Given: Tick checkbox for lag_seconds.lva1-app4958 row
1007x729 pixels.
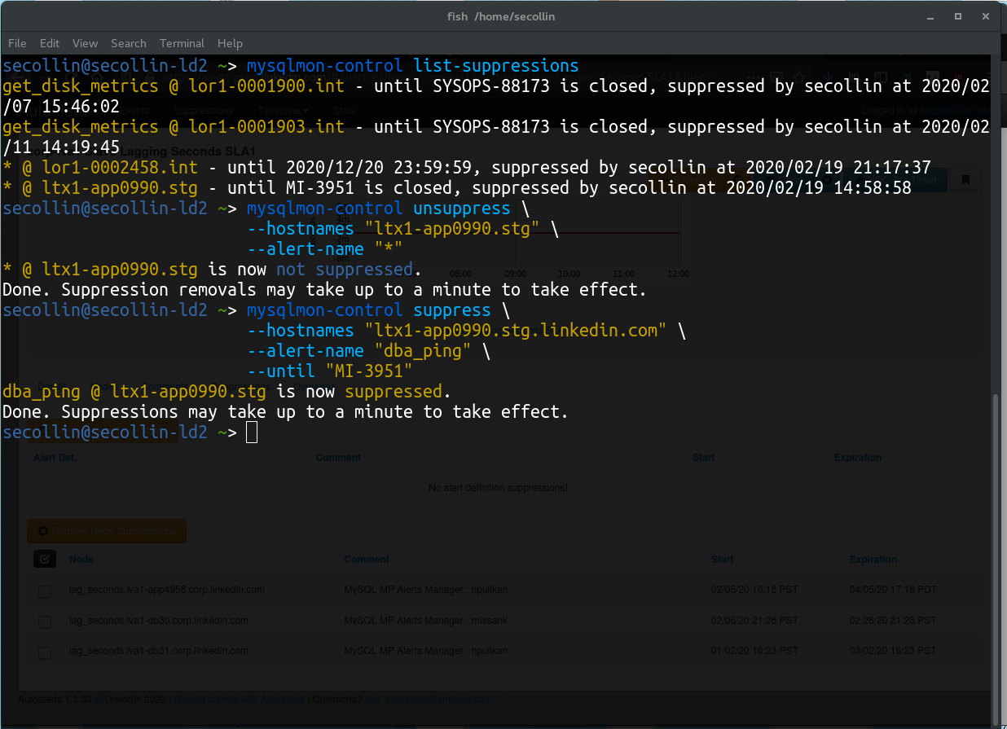Looking at the screenshot, I should [45, 591].
